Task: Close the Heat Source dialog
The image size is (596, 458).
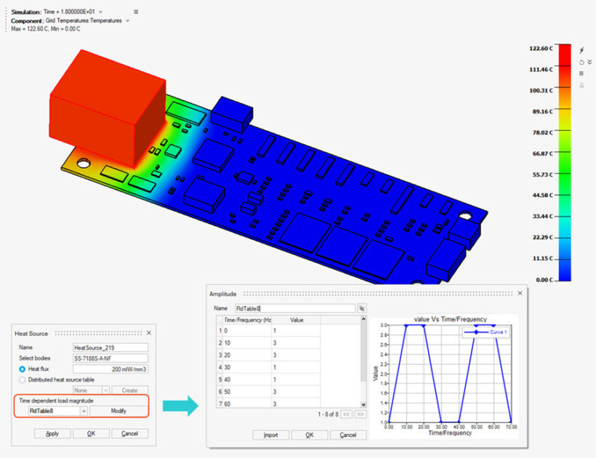Action: point(148,333)
